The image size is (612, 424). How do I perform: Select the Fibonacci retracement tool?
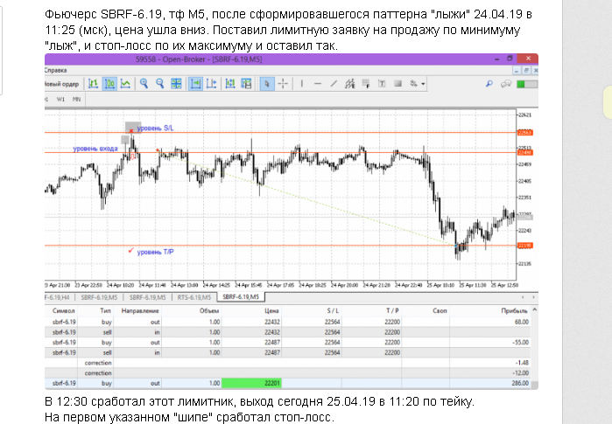pyautogui.click(x=366, y=84)
